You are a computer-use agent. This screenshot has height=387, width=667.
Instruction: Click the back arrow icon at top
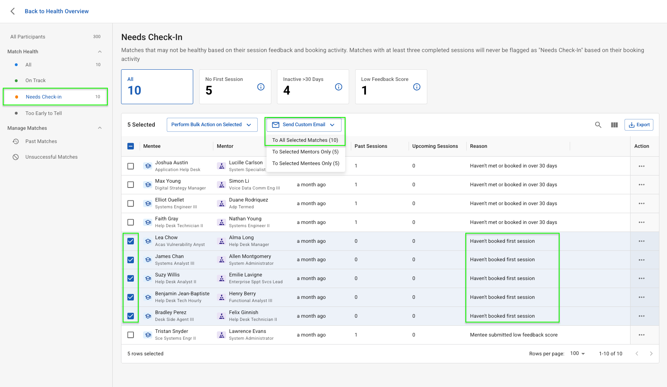pyautogui.click(x=13, y=11)
